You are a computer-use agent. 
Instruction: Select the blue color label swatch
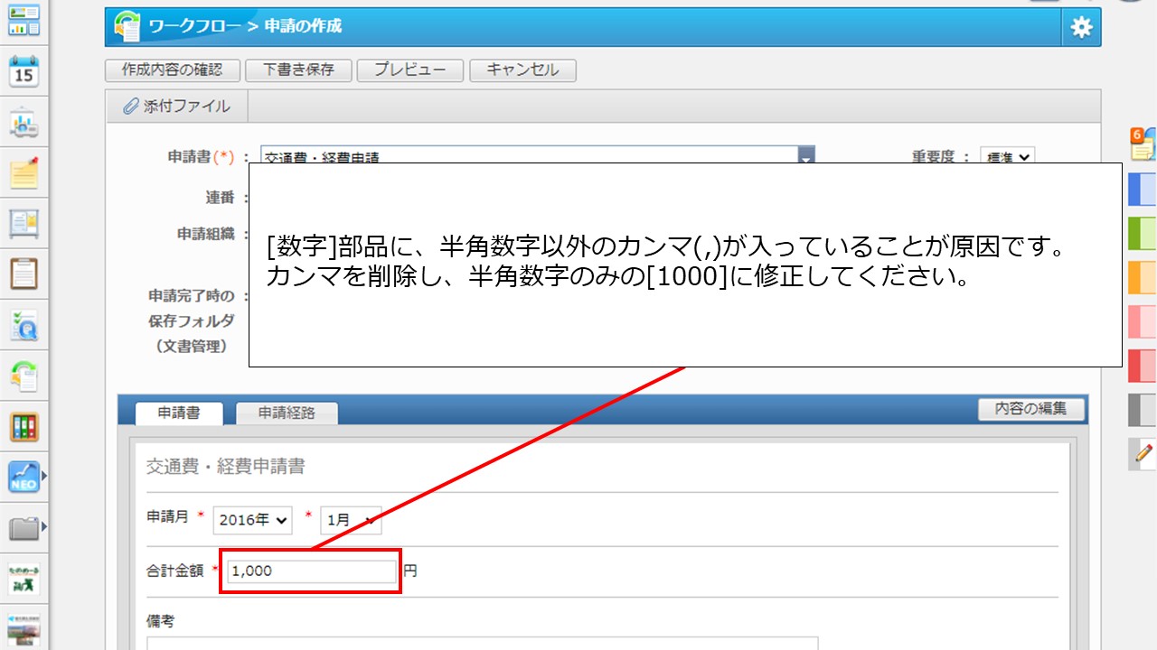1143,190
